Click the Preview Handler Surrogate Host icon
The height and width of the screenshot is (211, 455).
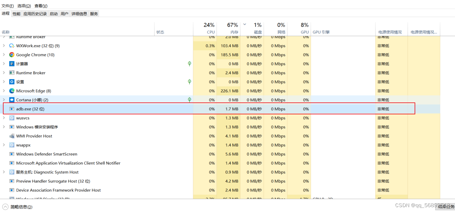12,181
